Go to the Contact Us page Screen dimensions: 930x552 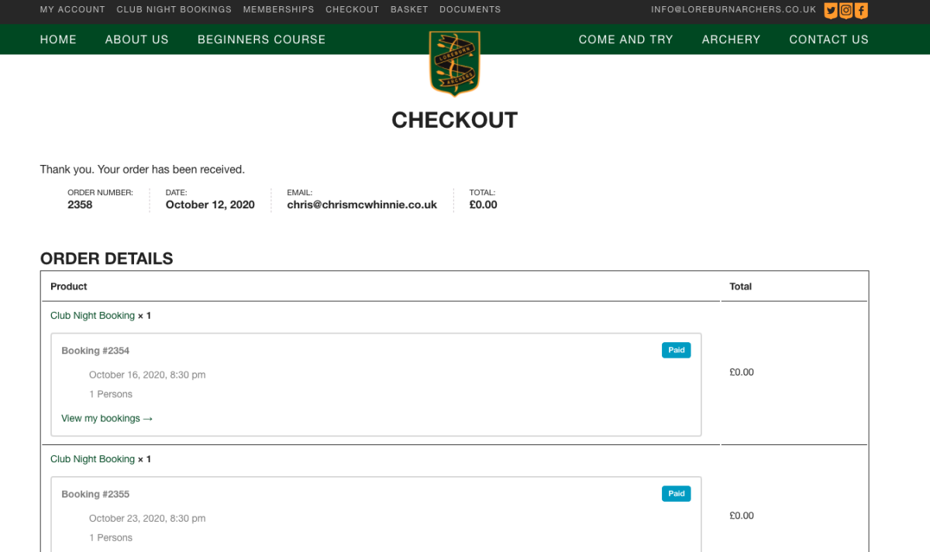[x=828, y=39]
